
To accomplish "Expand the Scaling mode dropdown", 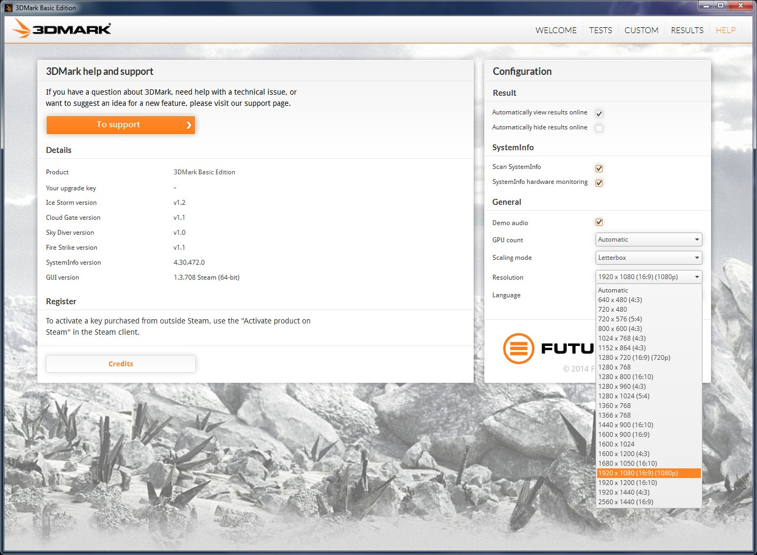I will coord(648,258).
